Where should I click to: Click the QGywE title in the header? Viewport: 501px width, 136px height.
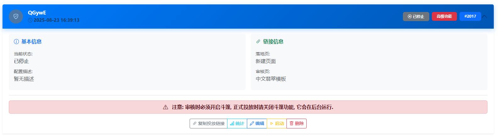click(37, 13)
